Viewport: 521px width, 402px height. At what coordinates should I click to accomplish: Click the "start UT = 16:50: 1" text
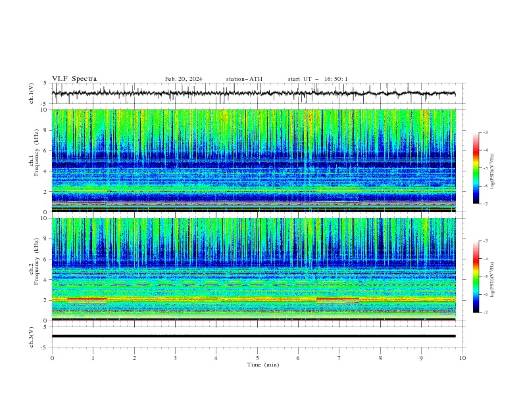tap(318, 79)
